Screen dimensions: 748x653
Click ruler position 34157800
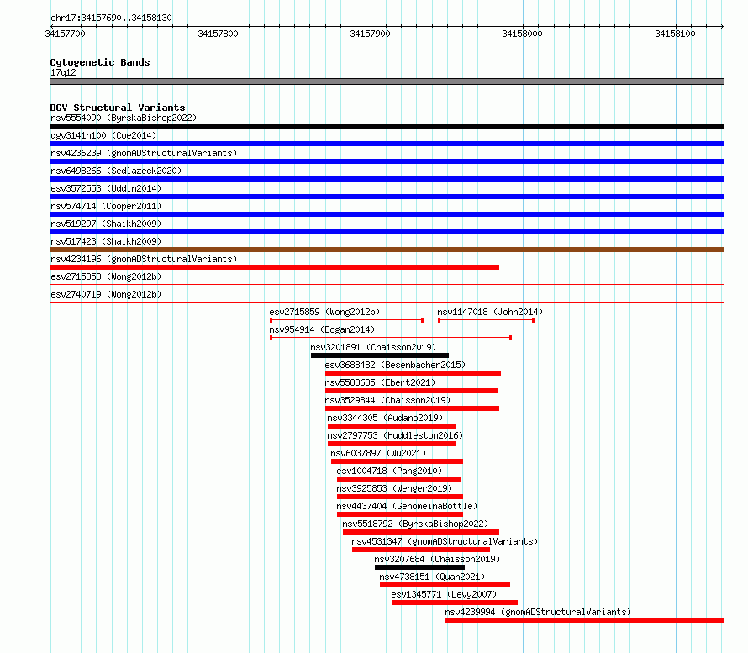point(218,34)
